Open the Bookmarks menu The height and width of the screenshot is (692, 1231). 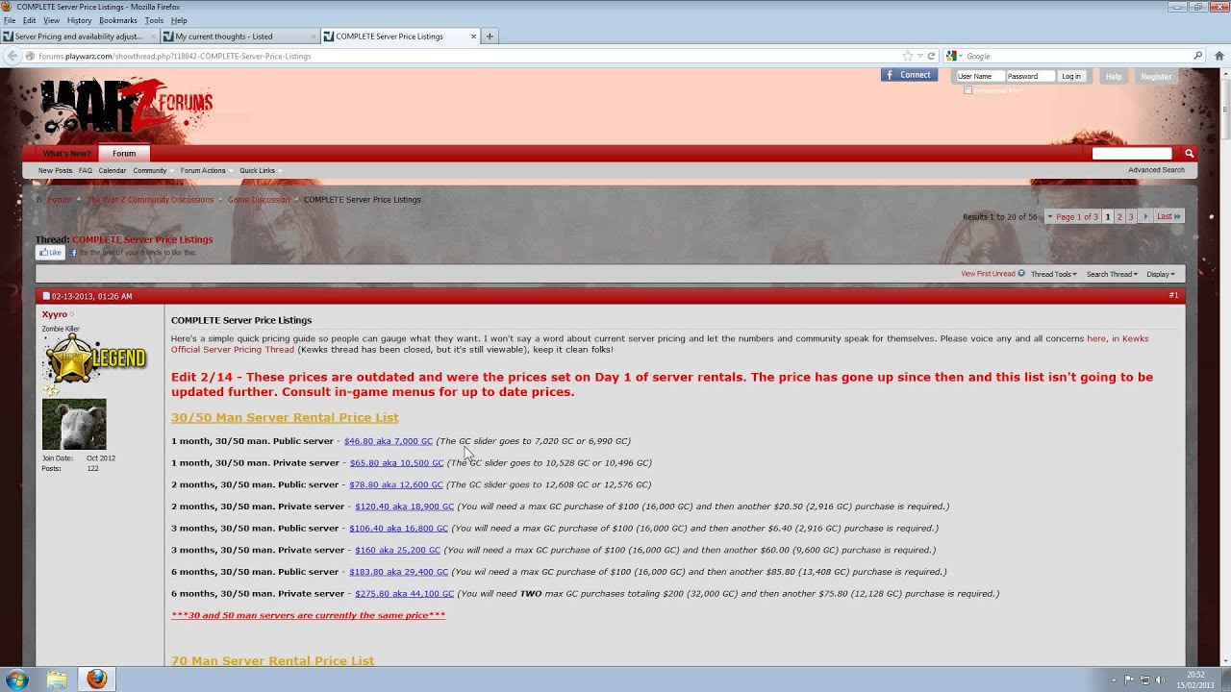pyautogui.click(x=118, y=20)
